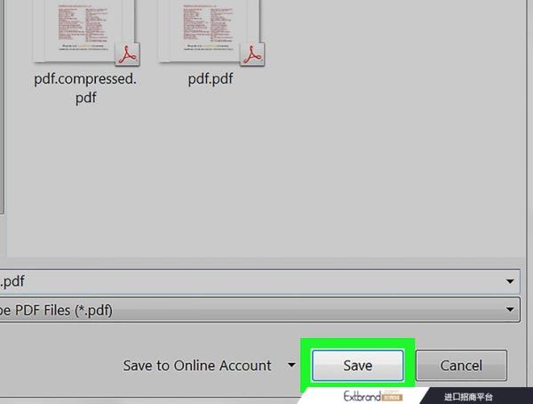
Task: Click the gold badge beside the Extbrand logo
Action: (392, 397)
